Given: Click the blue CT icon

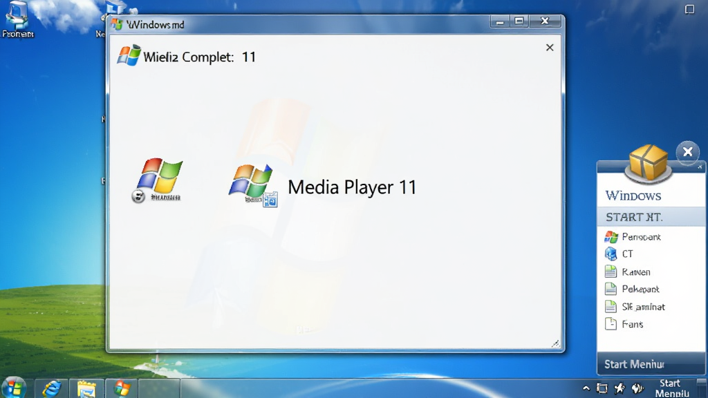Looking at the screenshot, I should (611, 254).
